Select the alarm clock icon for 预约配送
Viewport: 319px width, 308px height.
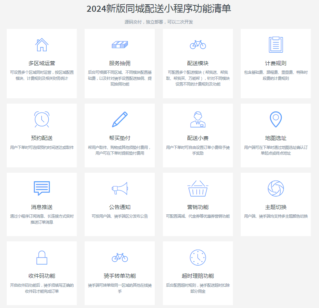pos(42,119)
